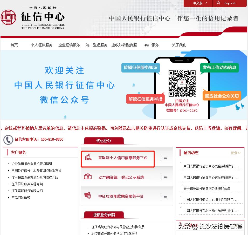Click the arrow icon beside 动产融资统一登记公示系统
The height and width of the screenshot is (235, 248).
pos(165,177)
